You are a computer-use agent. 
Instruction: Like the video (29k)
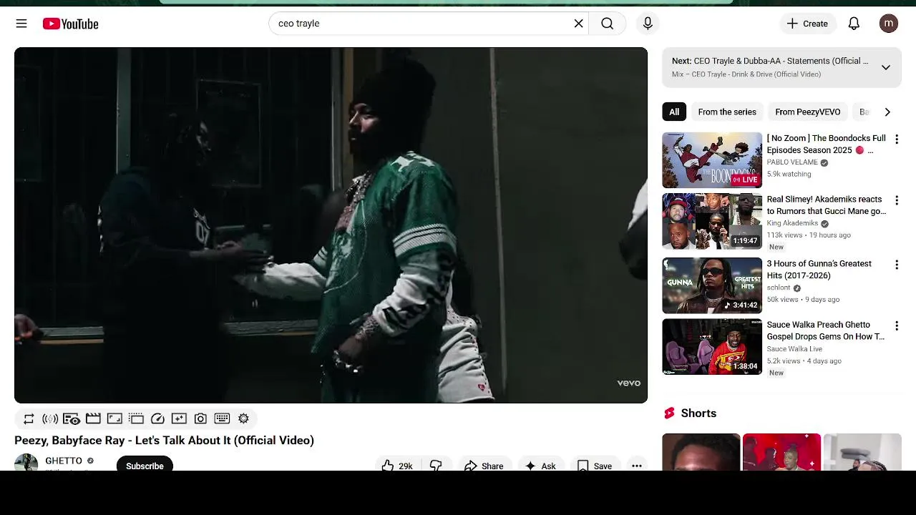(x=397, y=466)
